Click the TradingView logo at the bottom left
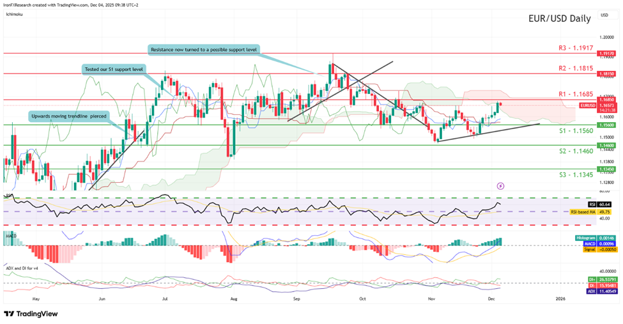The image size is (623, 324). pyautogui.click(x=31, y=314)
